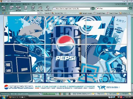
Task: Open the Edit menu
Action: click(x=7, y=4)
